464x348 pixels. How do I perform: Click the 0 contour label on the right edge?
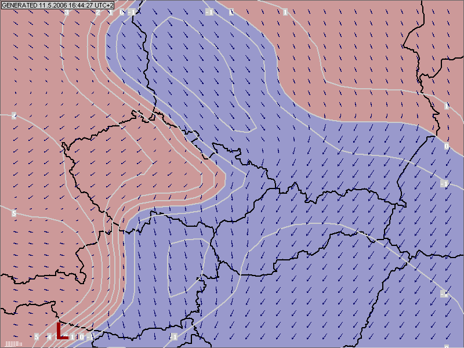click(446, 146)
